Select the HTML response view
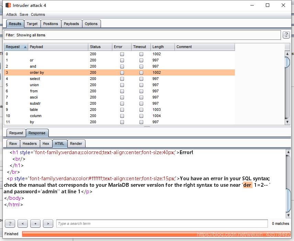Image resolution: width=294 pixels, height=241 pixels. pyautogui.click(x=59, y=144)
